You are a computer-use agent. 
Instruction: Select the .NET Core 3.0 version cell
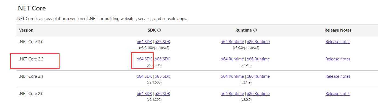pos(31,42)
